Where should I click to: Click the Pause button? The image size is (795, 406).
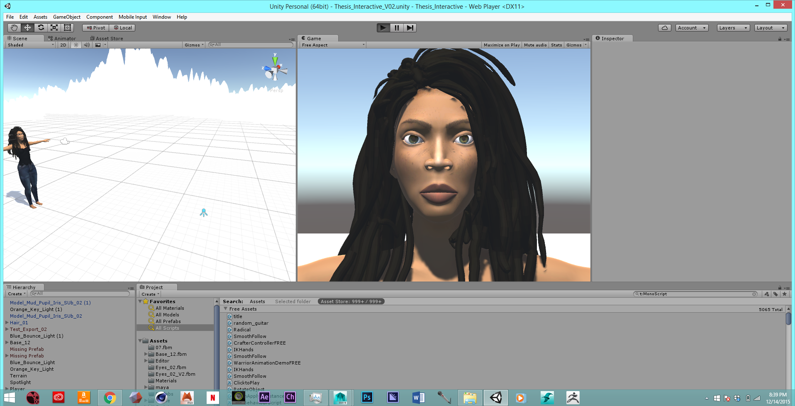[397, 28]
